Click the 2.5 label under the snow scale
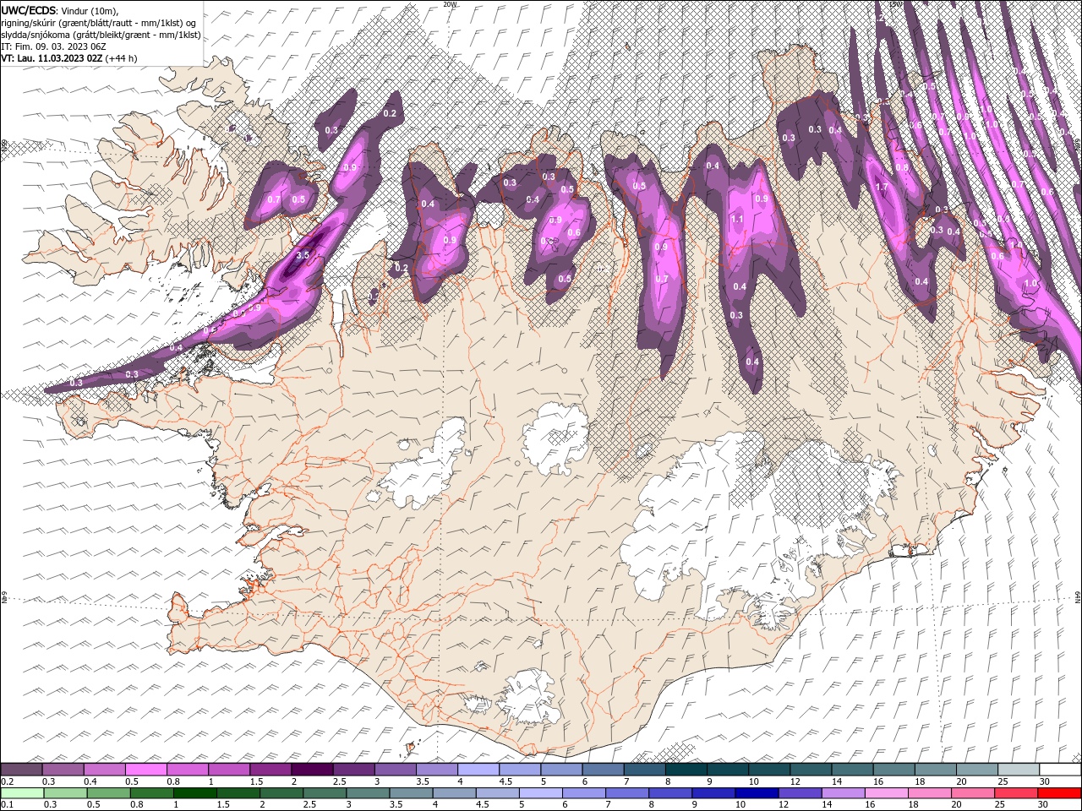Image resolution: width=1082 pixels, height=811 pixels. click(x=339, y=781)
